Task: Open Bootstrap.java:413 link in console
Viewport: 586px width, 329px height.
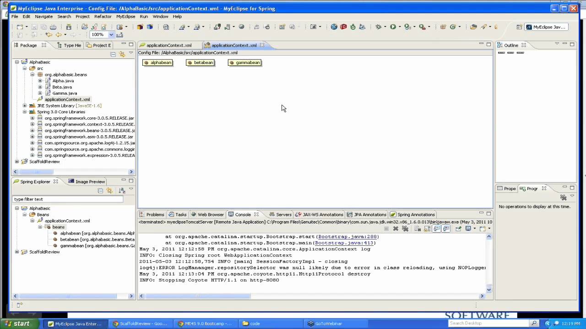Action: coord(344,243)
